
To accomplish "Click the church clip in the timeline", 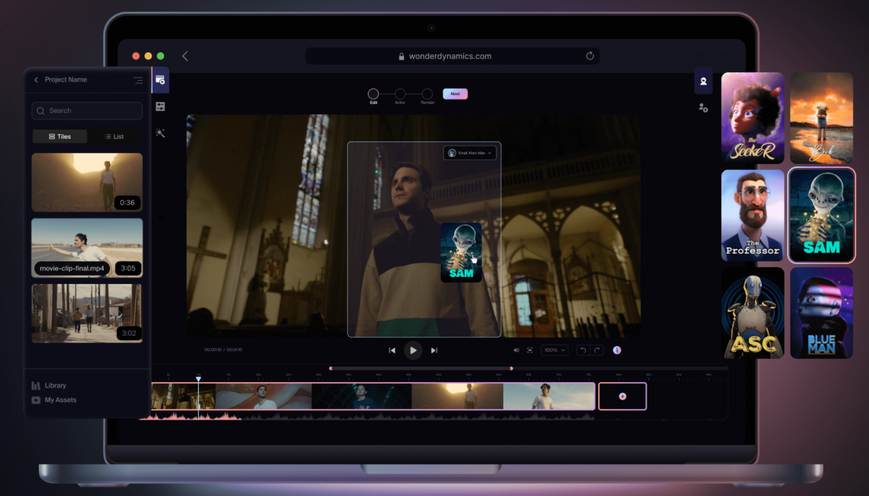I will 184,396.
